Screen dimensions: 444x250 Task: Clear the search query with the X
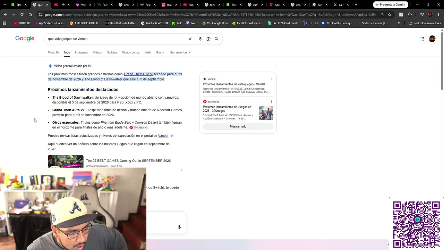coord(190,39)
